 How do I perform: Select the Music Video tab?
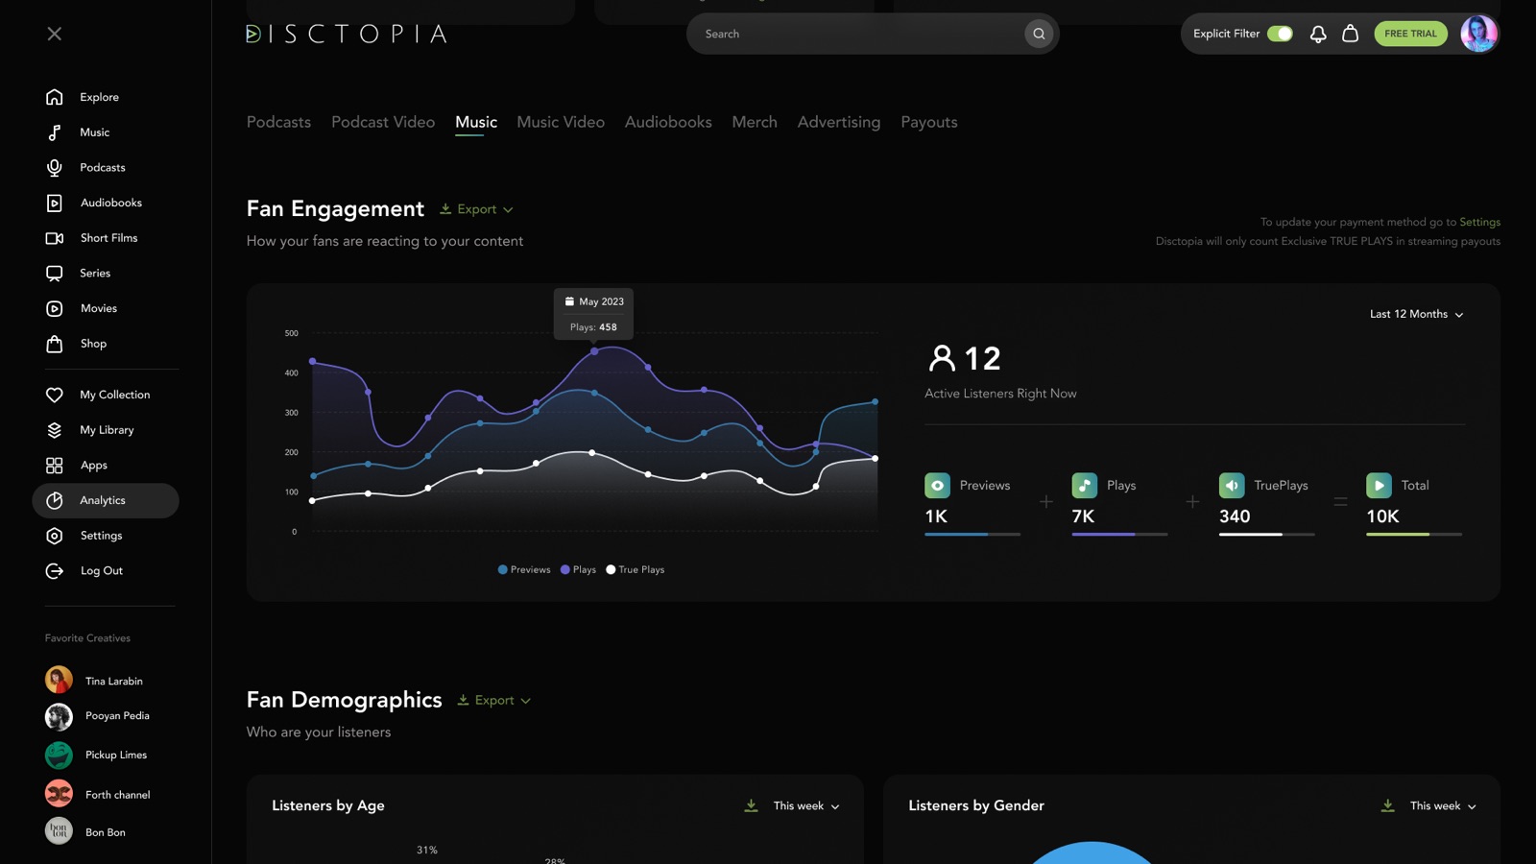[x=561, y=122]
